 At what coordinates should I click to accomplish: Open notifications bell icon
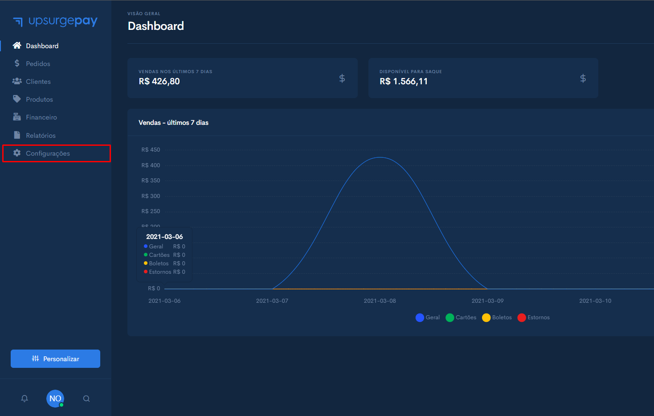[25, 399]
